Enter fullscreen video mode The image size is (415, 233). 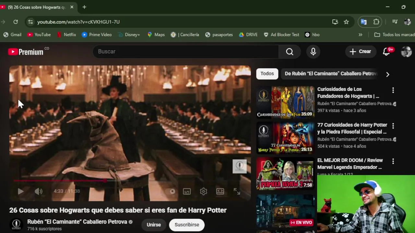click(237, 191)
